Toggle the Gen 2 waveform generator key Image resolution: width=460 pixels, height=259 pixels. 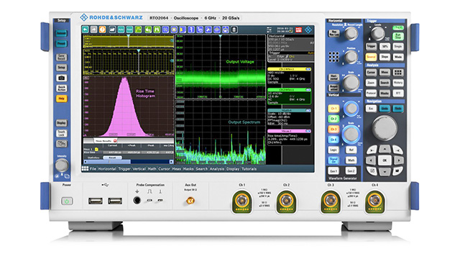coord(351,171)
